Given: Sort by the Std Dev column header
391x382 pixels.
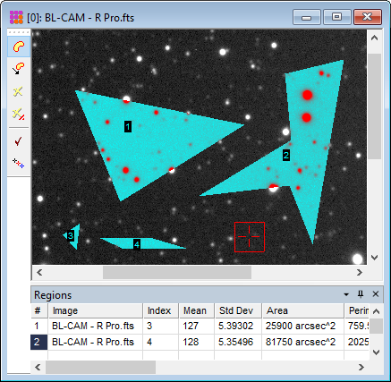Looking at the screenshot, I should coord(238,310).
